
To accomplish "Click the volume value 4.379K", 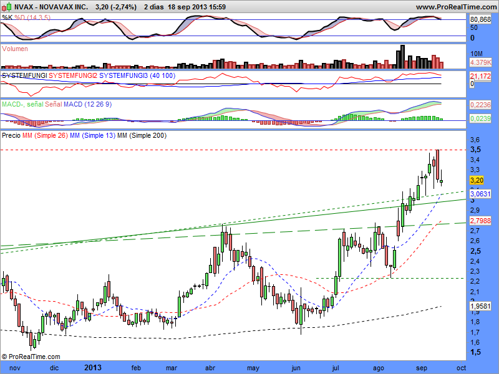I will click(x=480, y=62).
